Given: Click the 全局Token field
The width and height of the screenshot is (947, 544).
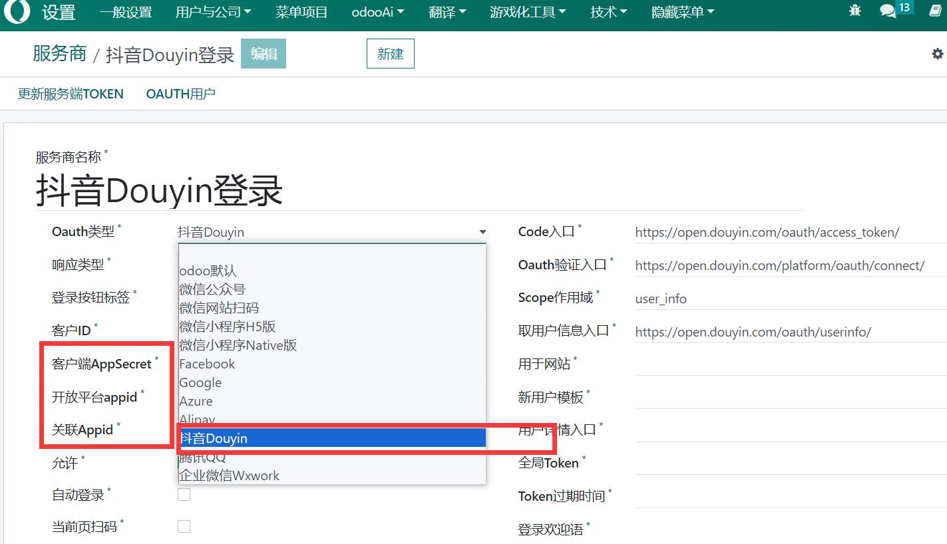Looking at the screenshot, I should [791, 462].
